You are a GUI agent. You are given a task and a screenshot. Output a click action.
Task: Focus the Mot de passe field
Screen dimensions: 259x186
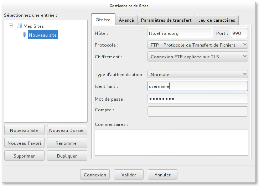pos(197,99)
